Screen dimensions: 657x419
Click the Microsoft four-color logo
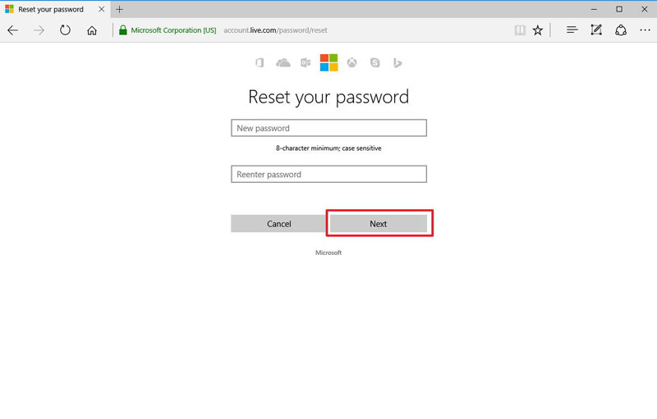(328, 63)
